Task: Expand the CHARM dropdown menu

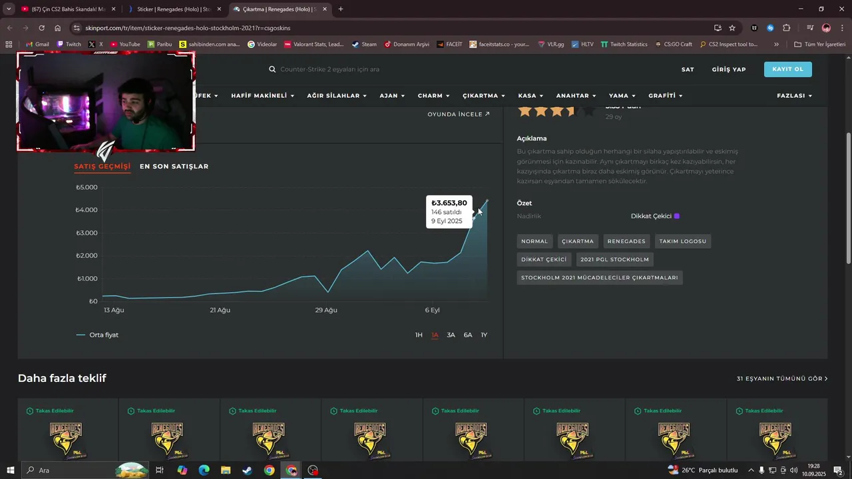Action: tap(433, 96)
